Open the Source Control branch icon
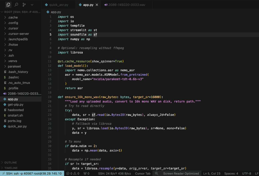Screen dimensions: 259x176 [24, 5]
